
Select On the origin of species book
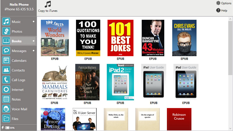(x=147, y=119)
